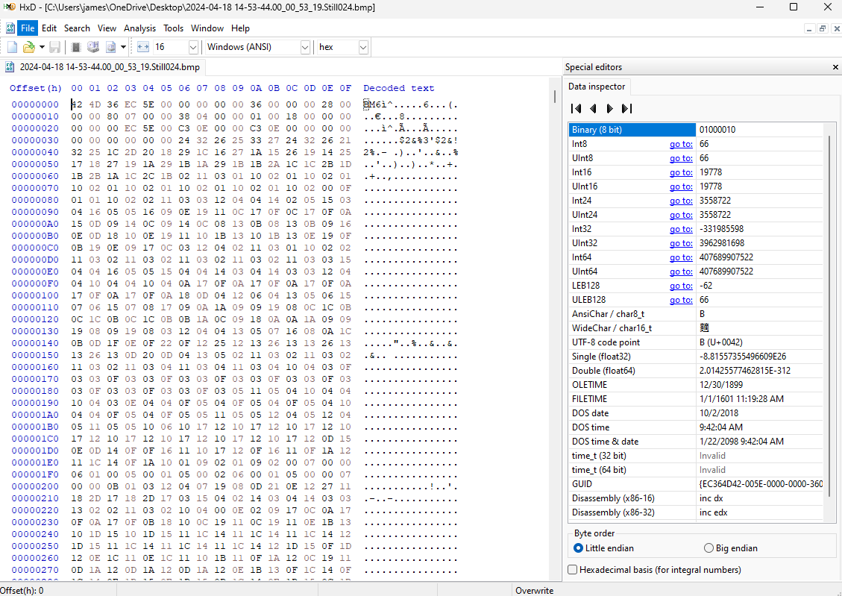Screen dimensions: 842x596
Task: Jump to last byte in Data inspector
Action: click(x=626, y=109)
